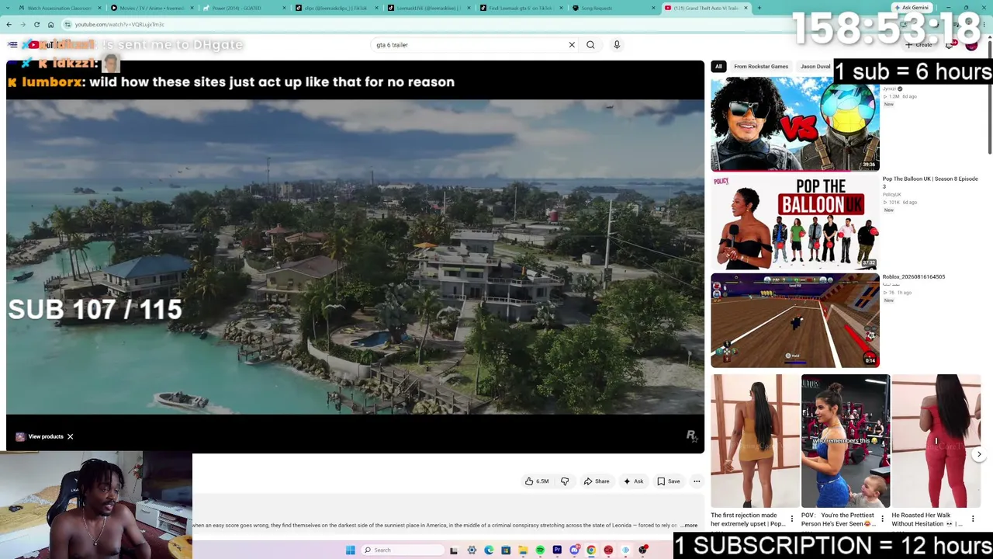Open Microsoft Edge from the taskbar
Image resolution: width=993 pixels, height=559 pixels.
[x=489, y=550]
